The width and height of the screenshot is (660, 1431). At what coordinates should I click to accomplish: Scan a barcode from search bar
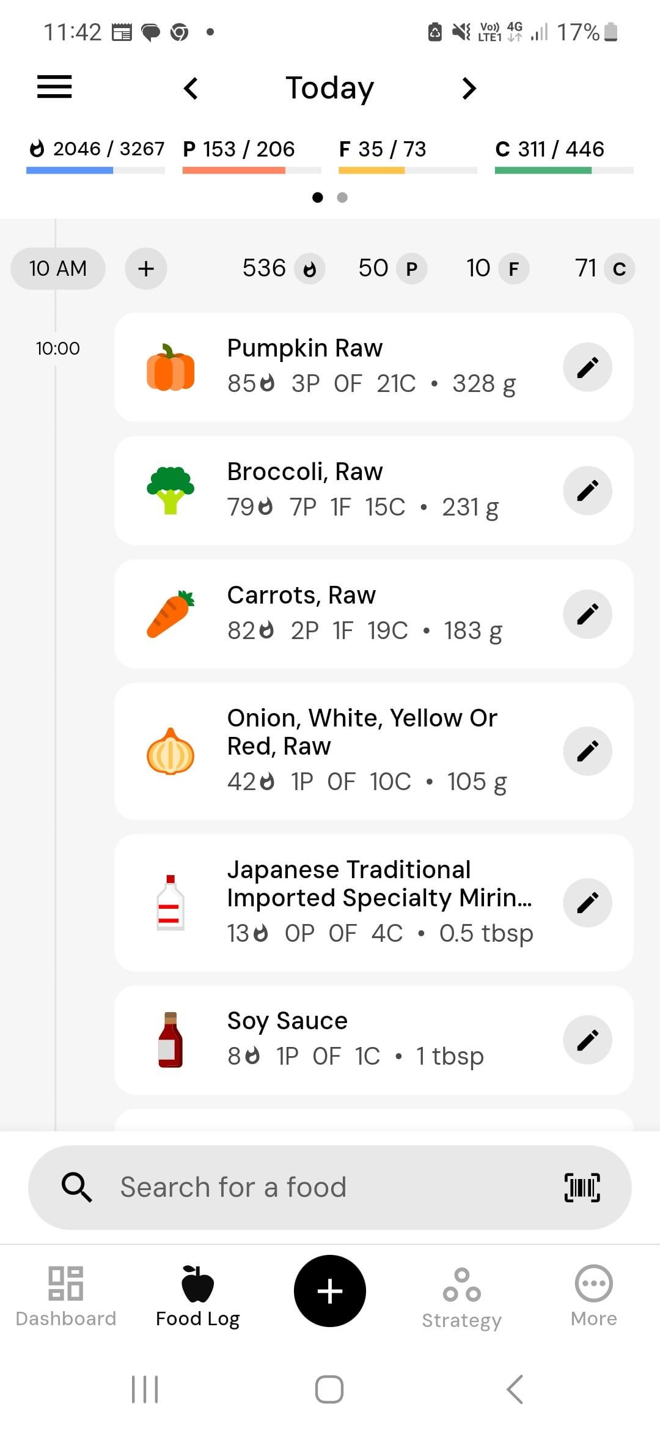click(582, 1188)
